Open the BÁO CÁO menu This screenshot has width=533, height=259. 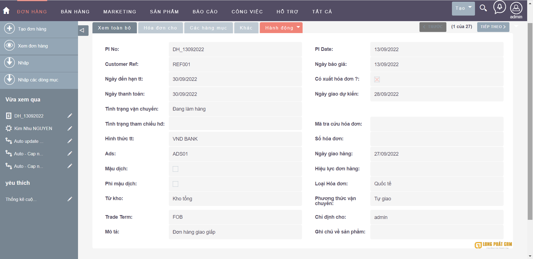pos(205,12)
